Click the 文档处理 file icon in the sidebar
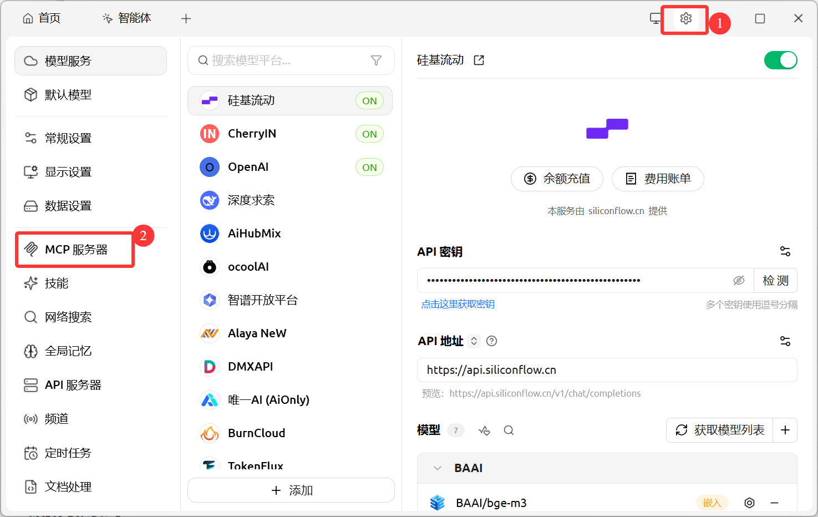The height and width of the screenshot is (517, 818). pyautogui.click(x=31, y=487)
